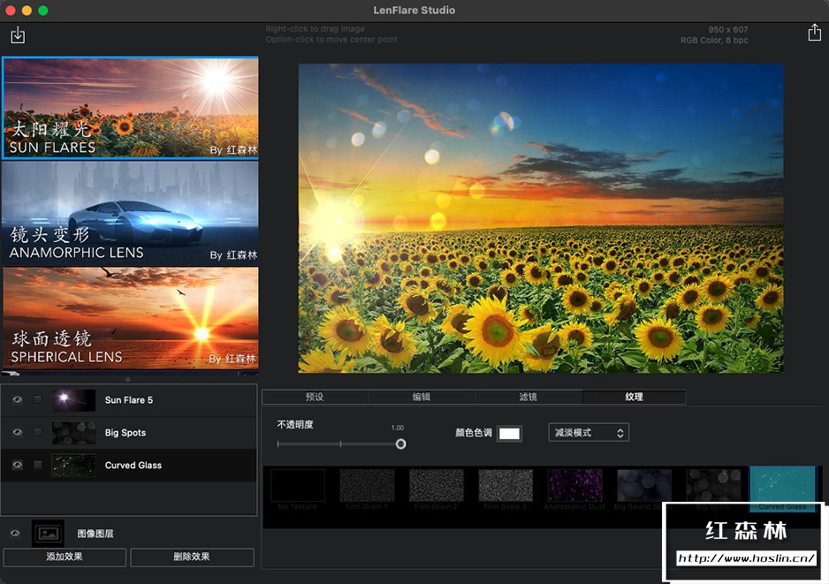
Task: Click the 图像图层 picture icon
Action: coord(48,534)
